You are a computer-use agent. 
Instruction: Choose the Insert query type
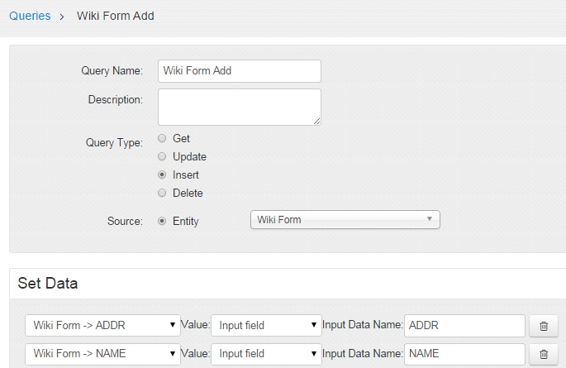coord(162,174)
